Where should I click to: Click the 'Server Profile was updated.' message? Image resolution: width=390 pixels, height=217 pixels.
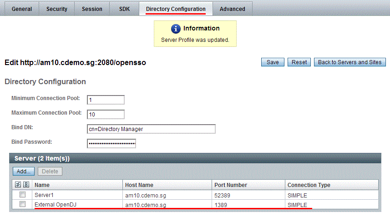[195, 40]
